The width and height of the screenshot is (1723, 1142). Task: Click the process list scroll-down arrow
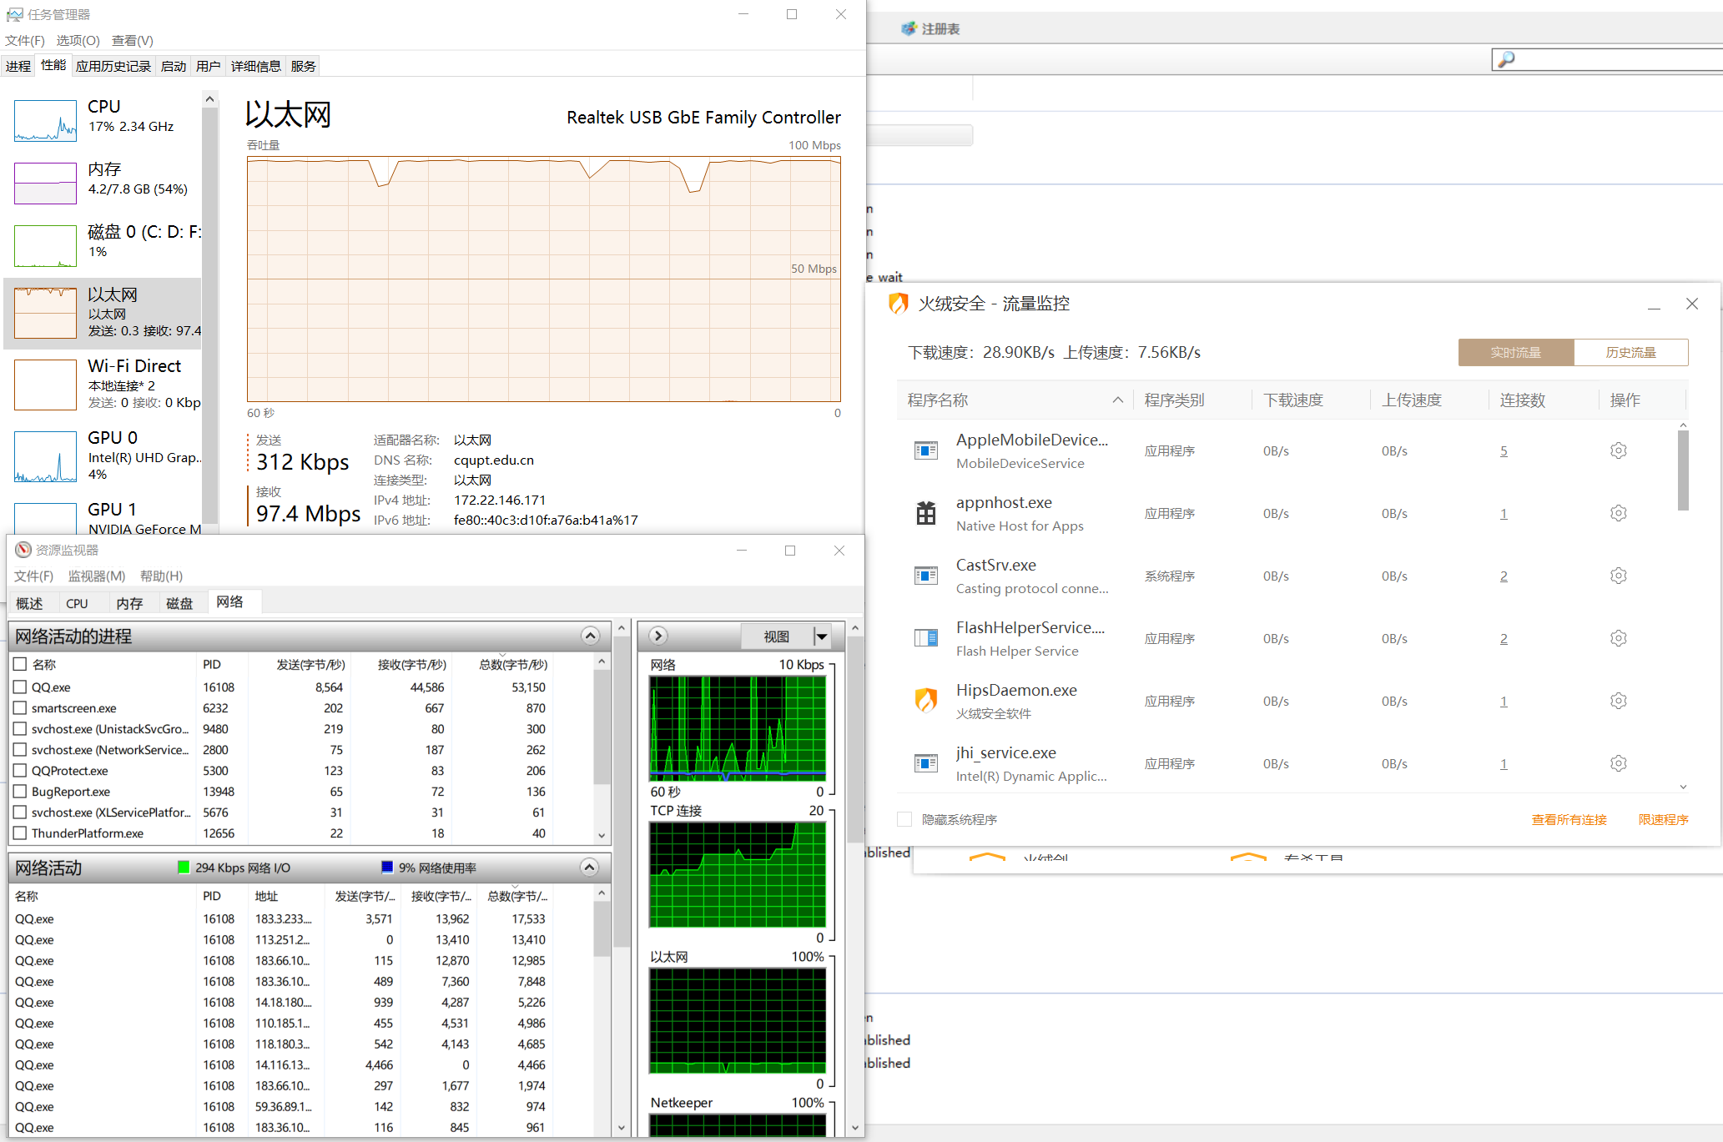tap(602, 835)
